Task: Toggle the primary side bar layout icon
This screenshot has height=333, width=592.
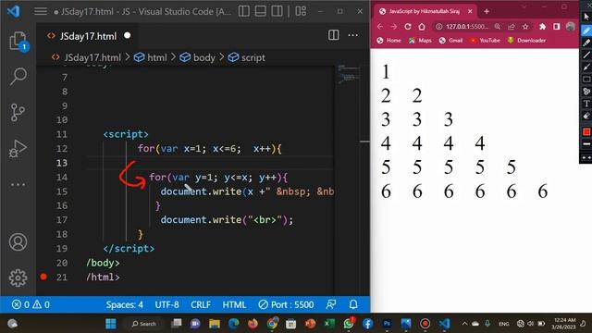Action: tap(244, 11)
